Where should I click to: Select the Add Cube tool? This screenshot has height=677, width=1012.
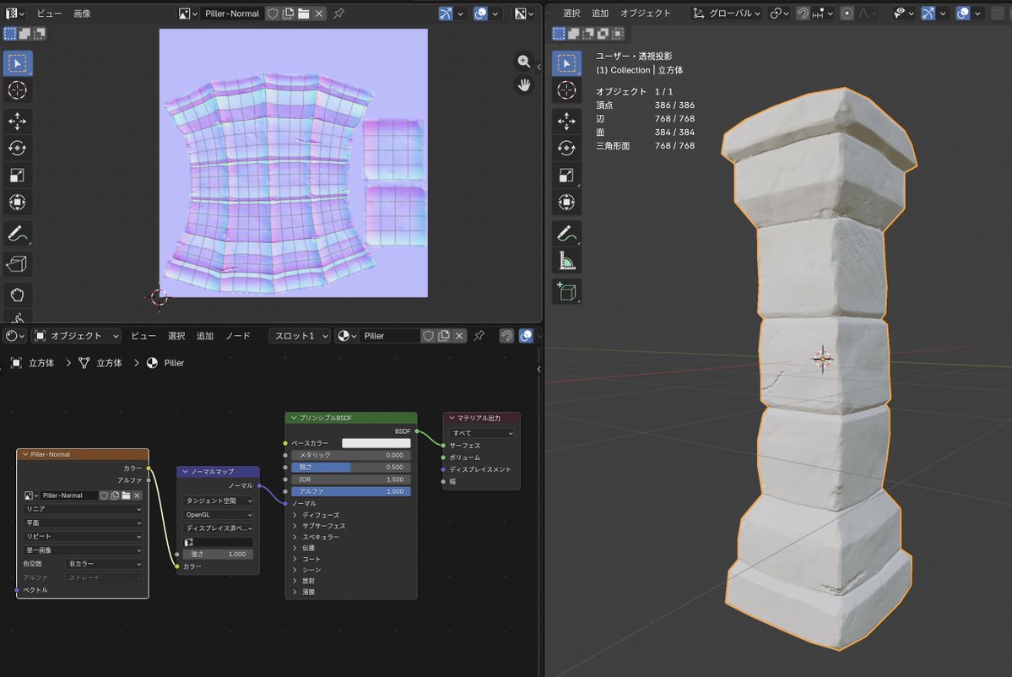[566, 291]
